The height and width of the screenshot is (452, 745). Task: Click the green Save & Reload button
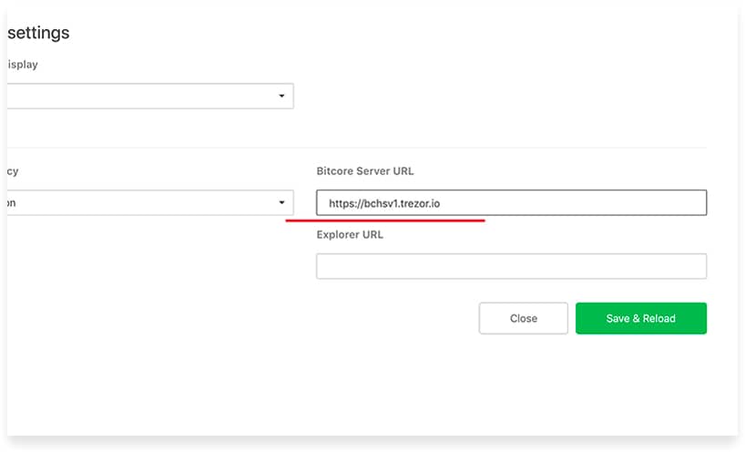pyautogui.click(x=641, y=318)
